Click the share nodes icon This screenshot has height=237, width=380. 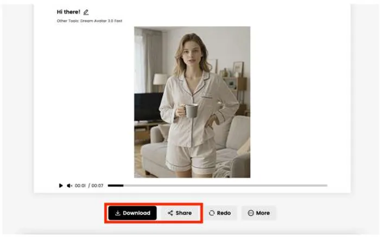pos(170,213)
